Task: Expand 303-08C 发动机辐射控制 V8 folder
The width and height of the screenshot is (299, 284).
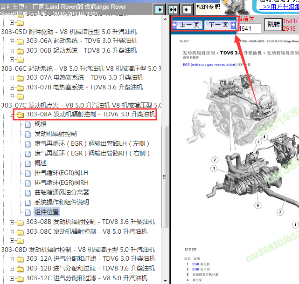Action: [12, 232]
